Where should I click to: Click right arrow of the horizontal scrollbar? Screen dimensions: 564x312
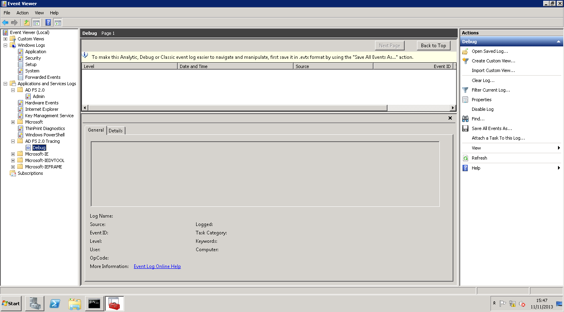pos(453,108)
